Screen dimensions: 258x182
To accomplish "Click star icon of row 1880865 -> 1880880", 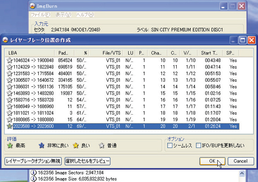I will [x=10, y=119].
